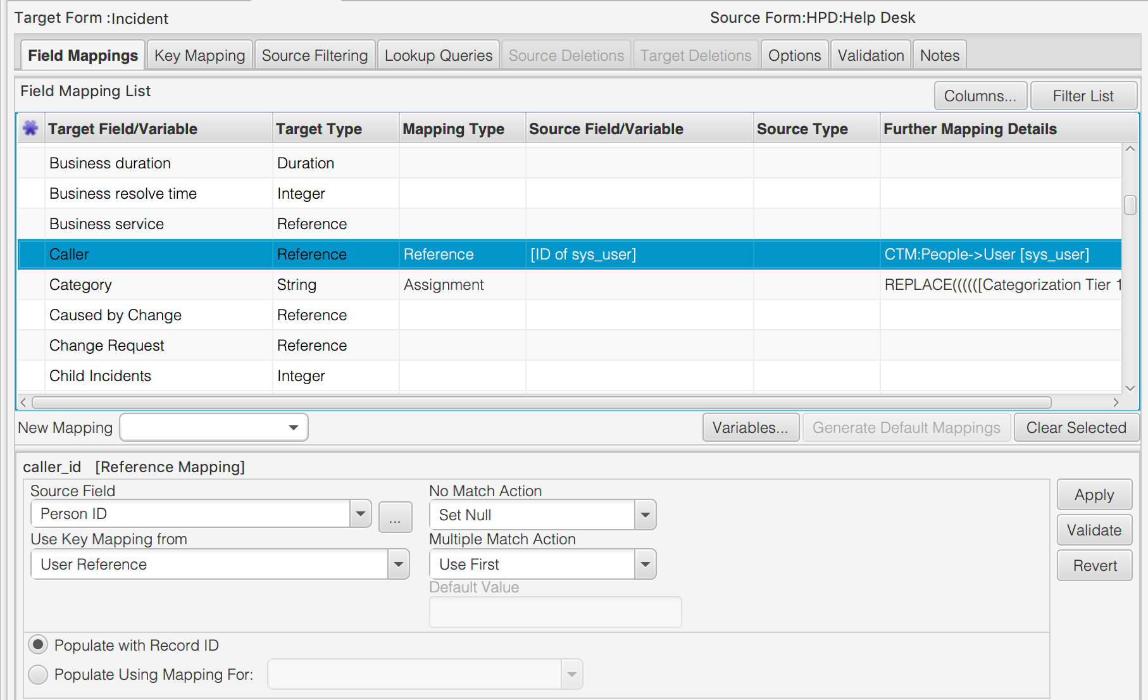Select the Populate Using Mapping For radio button
The width and height of the screenshot is (1148, 700).
point(38,674)
